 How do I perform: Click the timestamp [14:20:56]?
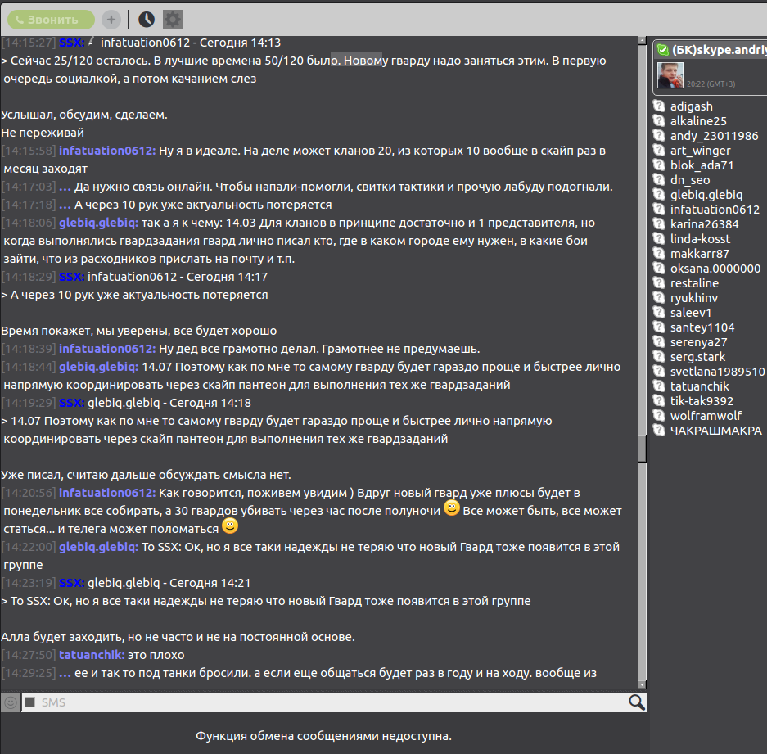click(x=29, y=493)
